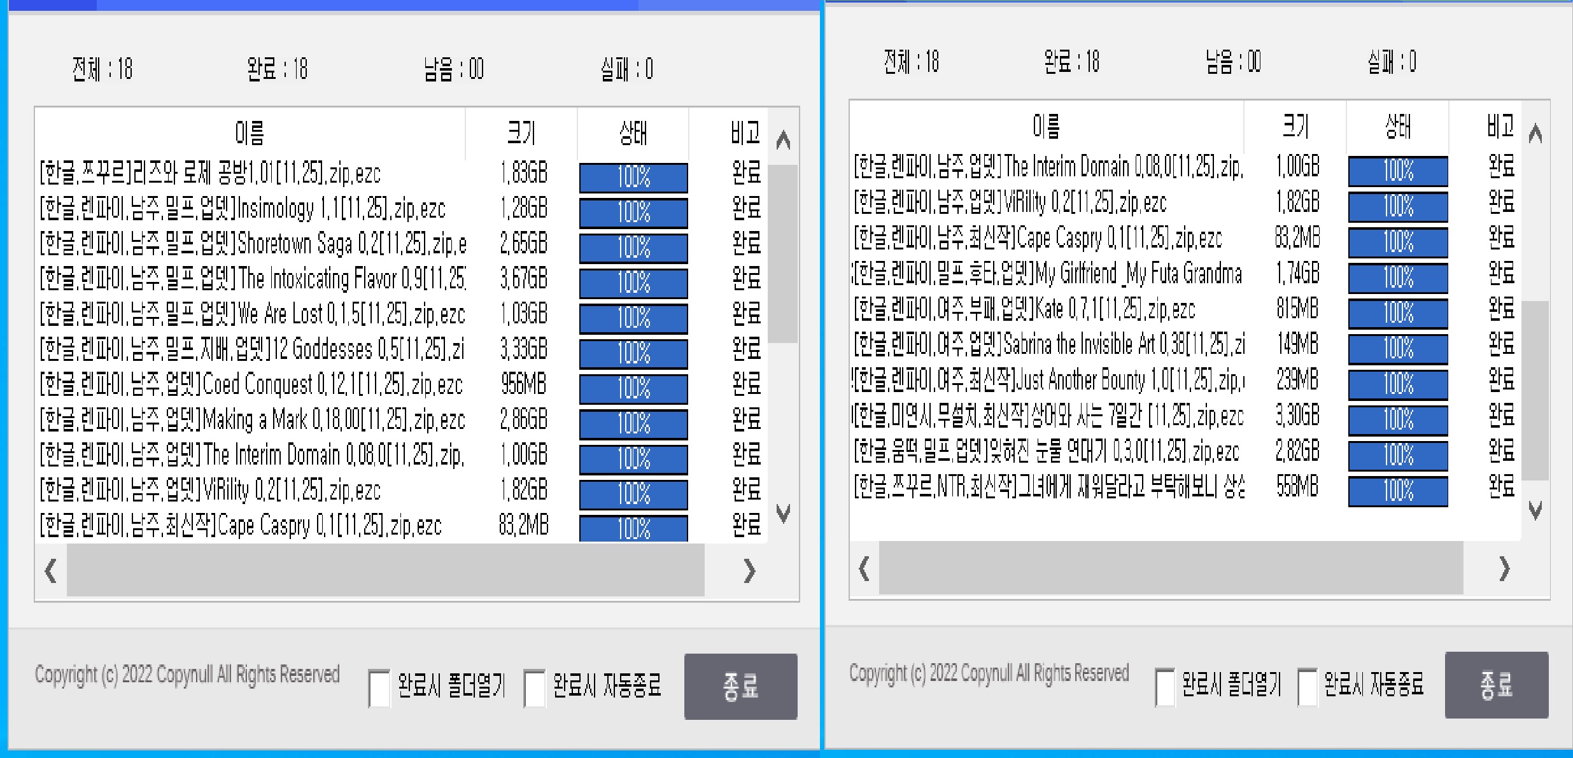Screen dimensions: 1573x758
Task: Sort by 이름 column header in left list
Action: [250, 133]
